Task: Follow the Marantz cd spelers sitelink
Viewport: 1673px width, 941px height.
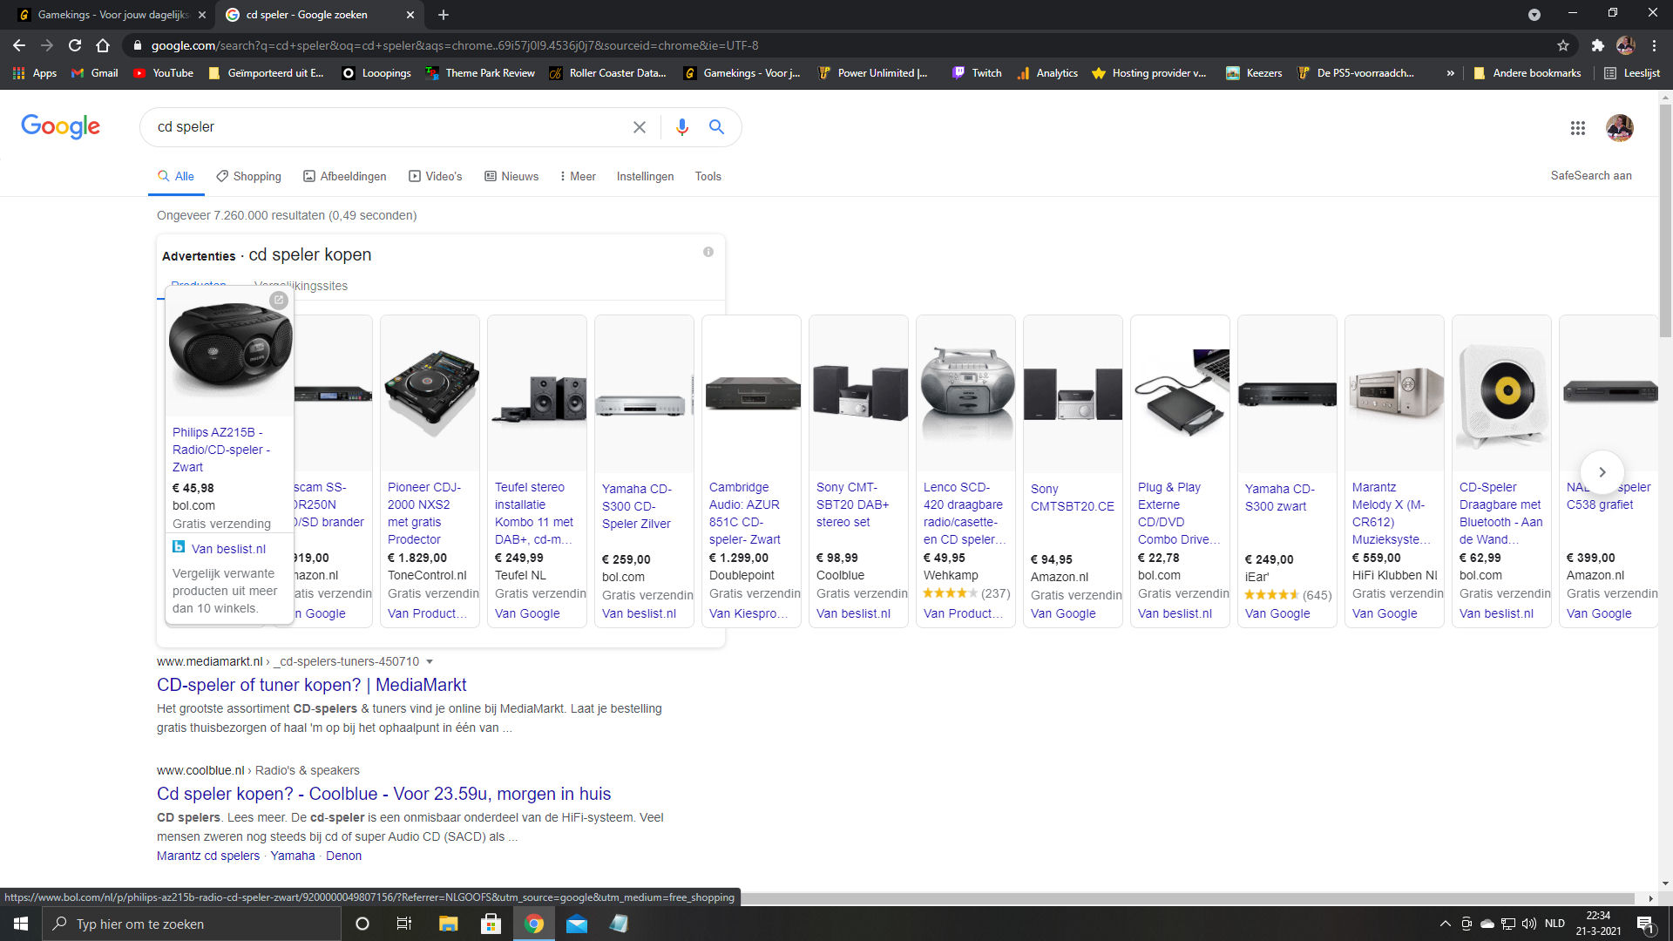Action: (208, 856)
